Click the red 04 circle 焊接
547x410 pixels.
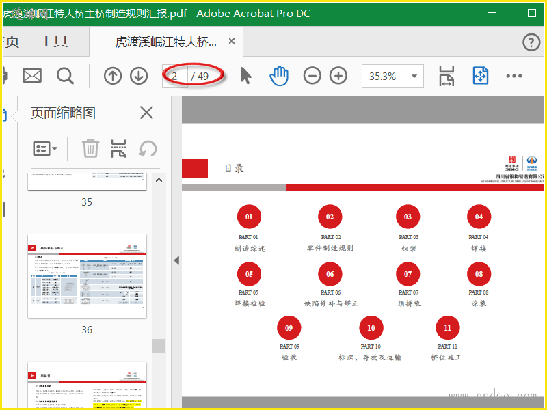tap(479, 217)
